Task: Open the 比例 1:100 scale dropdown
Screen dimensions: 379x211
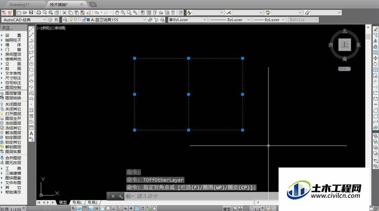Action: point(13,209)
